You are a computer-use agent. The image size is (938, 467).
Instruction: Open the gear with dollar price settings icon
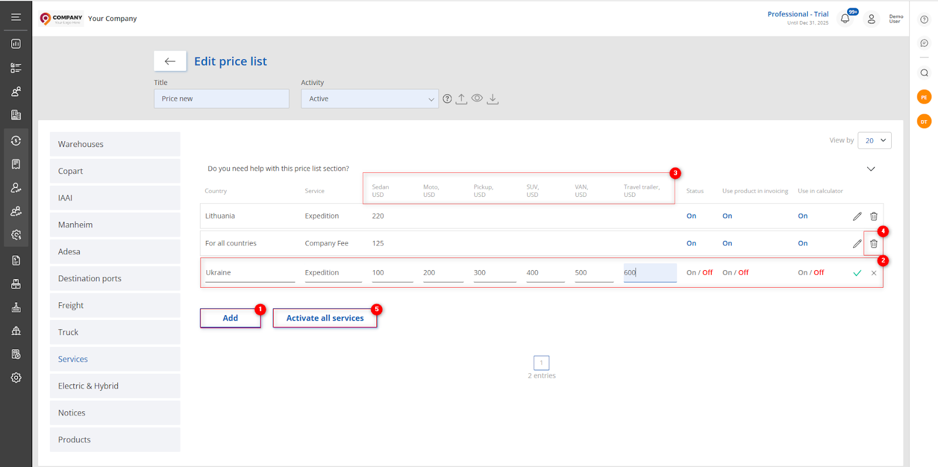click(x=16, y=234)
